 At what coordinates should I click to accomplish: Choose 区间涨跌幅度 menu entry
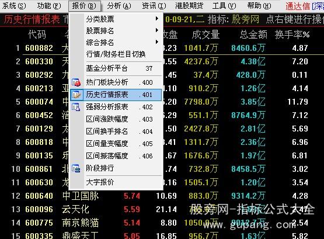[x=116, y=119]
